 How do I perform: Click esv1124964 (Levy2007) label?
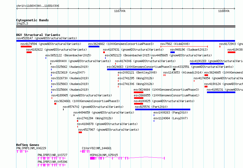pyautogui.click(x=171, y=118)
